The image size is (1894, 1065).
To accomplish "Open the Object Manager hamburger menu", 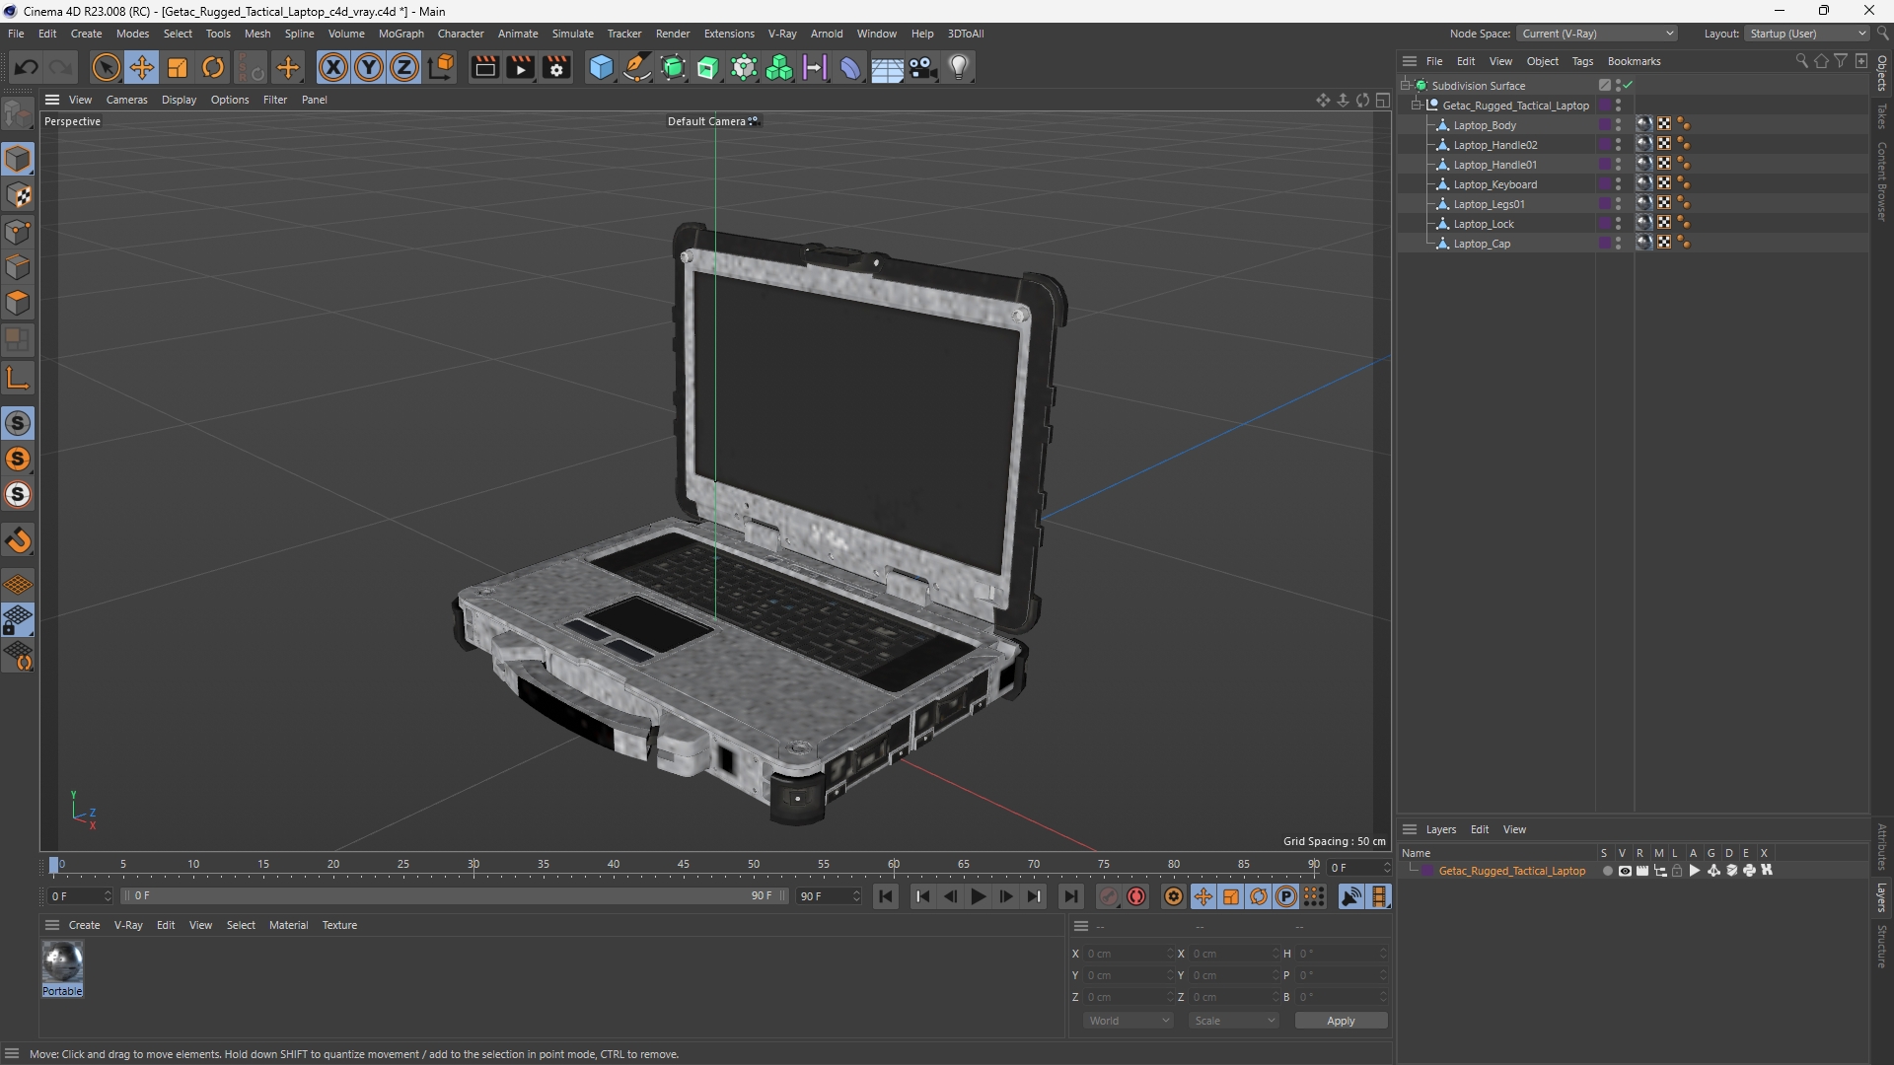I will point(1410,61).
